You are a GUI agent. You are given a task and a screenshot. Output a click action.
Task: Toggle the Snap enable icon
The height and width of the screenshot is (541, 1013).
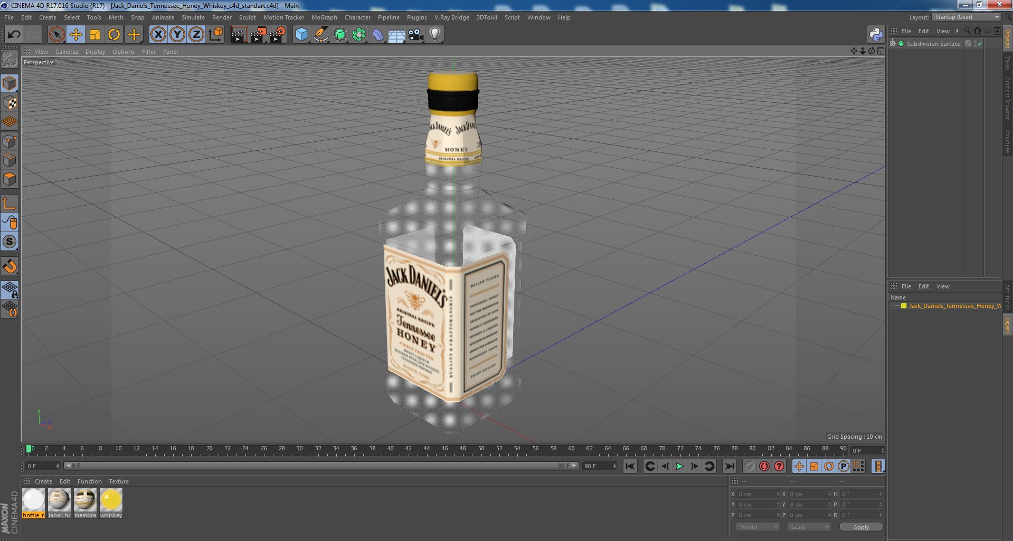tap(10, 266)
